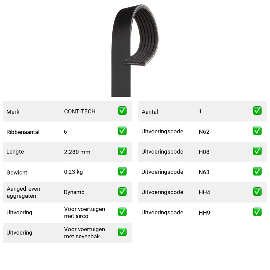
Task: Click the check beside 'Voor voertuigen met airco'
Action: pyautogui.click(x=122, y=212)
